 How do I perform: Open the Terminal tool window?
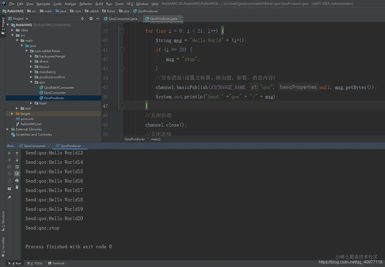(x=56, y=263)
